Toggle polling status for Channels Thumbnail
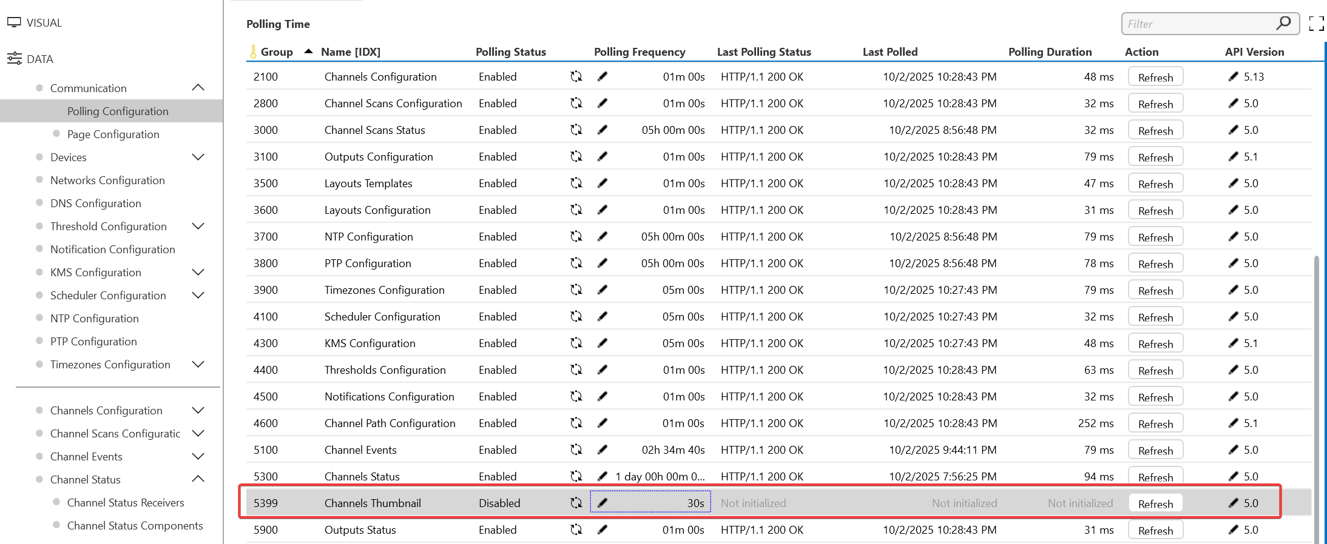Viewport: 1327px width, 544px height. pos(576,503)
